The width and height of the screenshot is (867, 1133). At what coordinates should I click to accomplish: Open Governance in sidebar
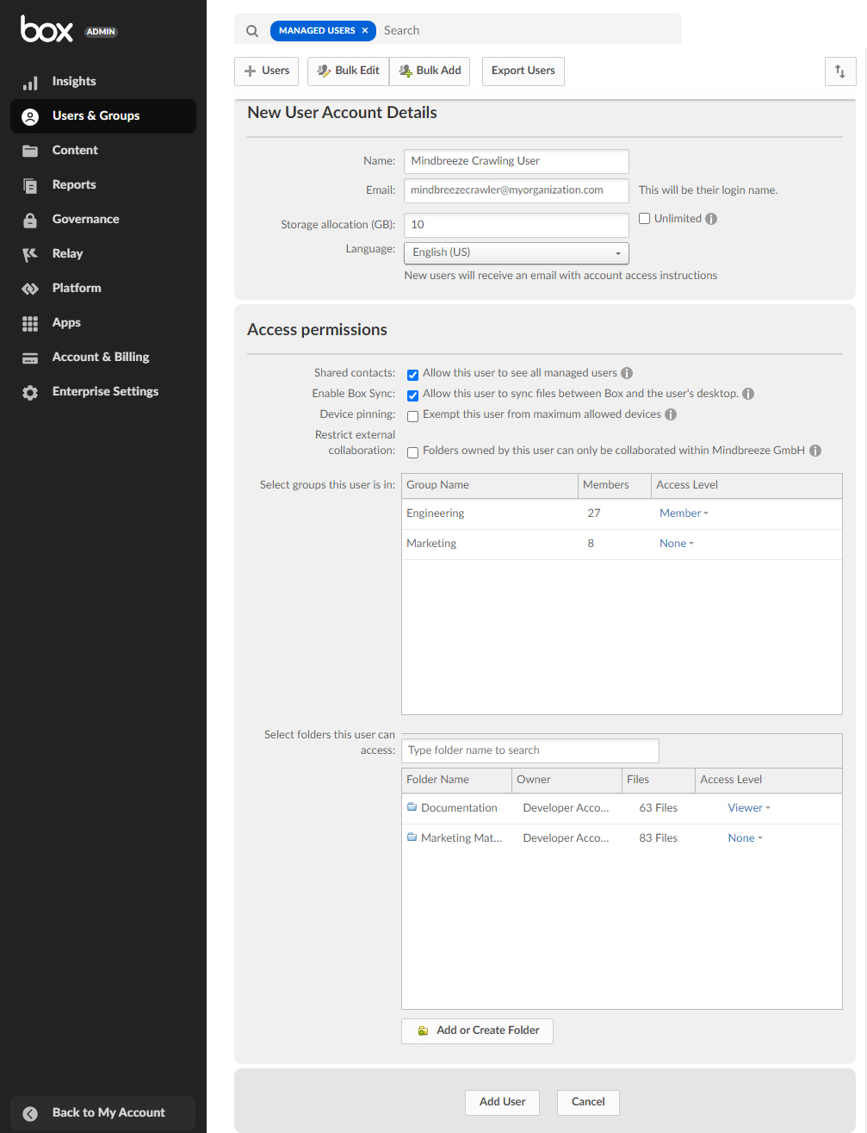click(x=85, y=219)
